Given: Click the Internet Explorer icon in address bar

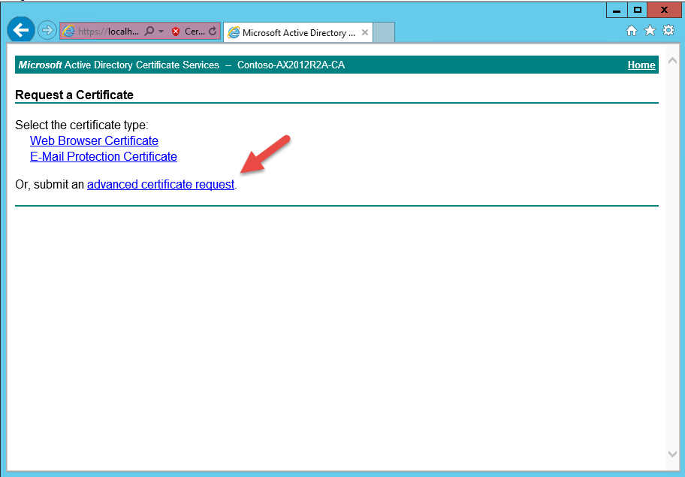Looking at the screenshot, I should pos(68,31).
